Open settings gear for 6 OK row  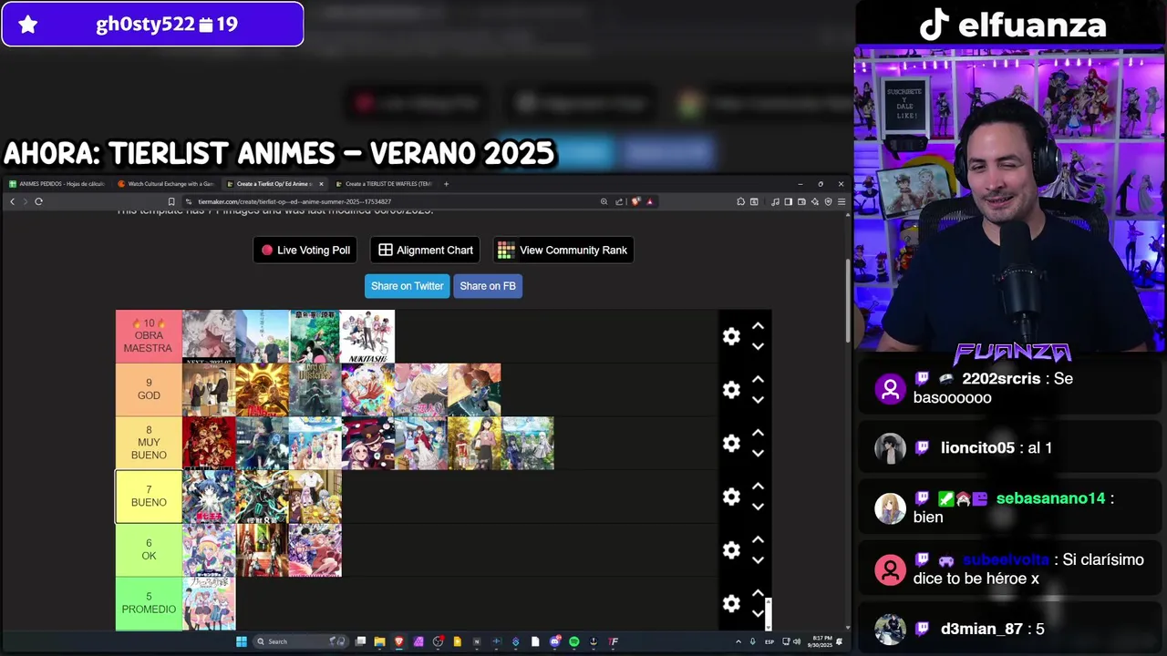click(731, 550)
